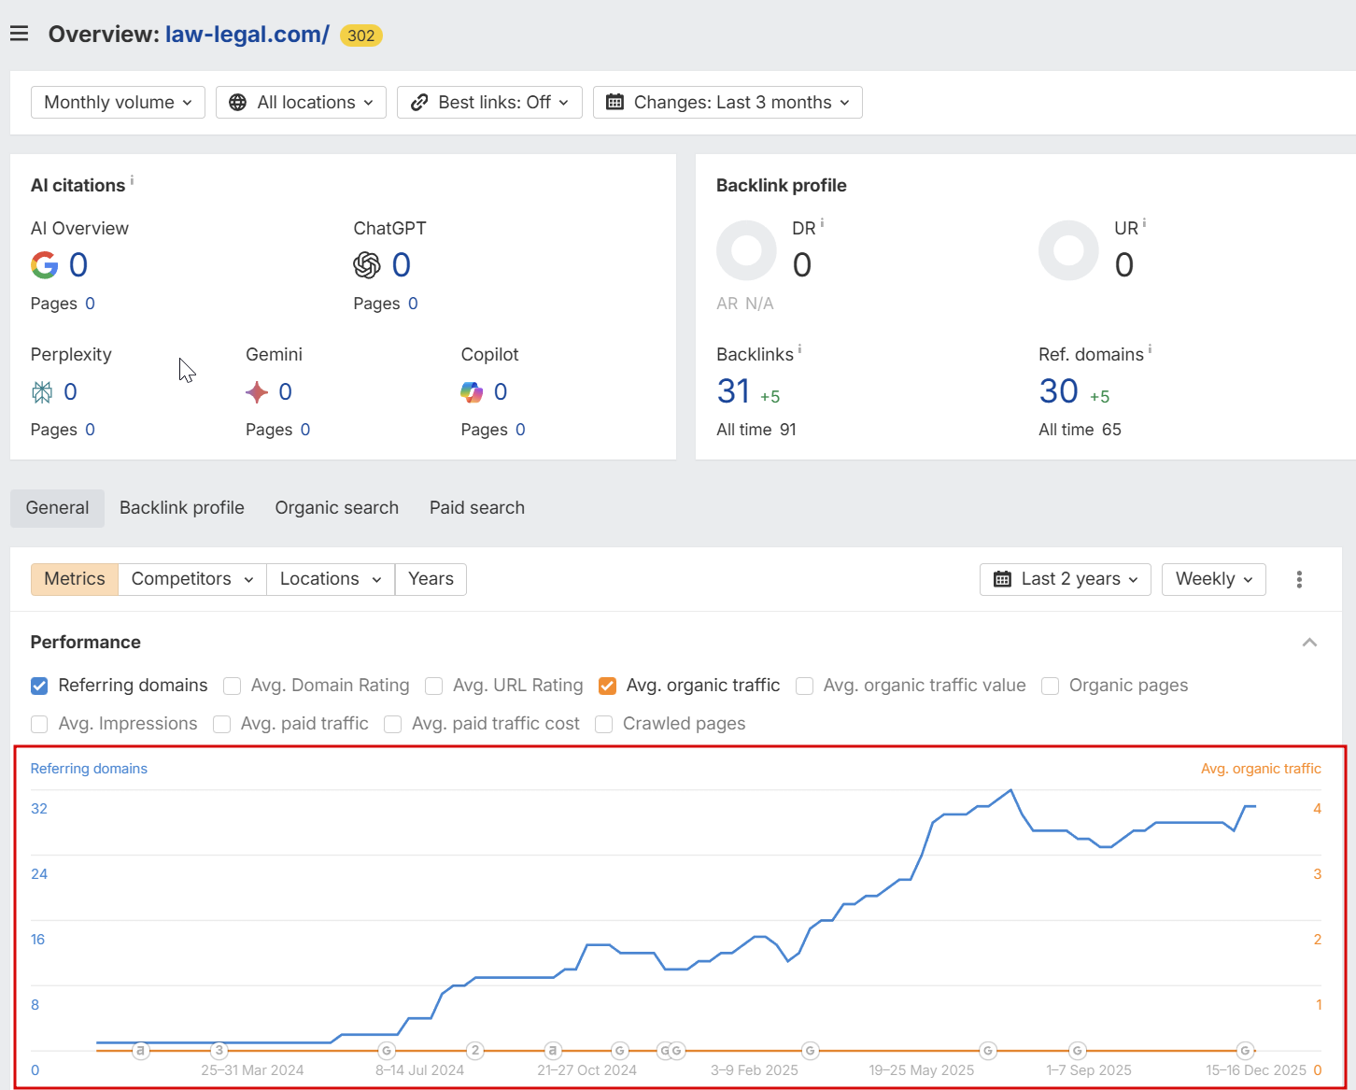
Task: Open the Monthly volume dropdown
Action: click(118, 103)
